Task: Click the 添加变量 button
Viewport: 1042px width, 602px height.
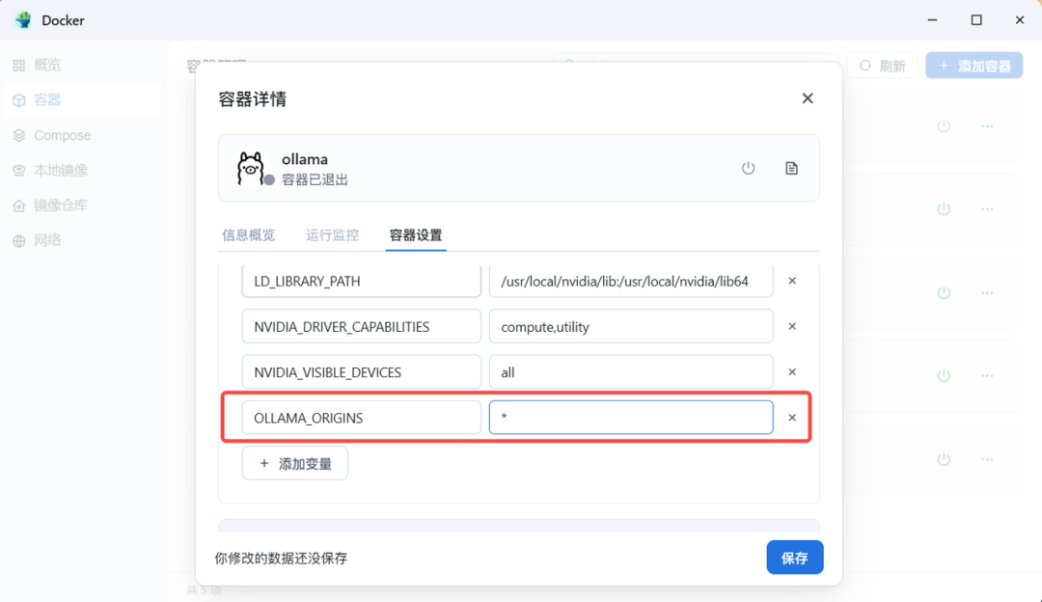Action: [295, 463]
